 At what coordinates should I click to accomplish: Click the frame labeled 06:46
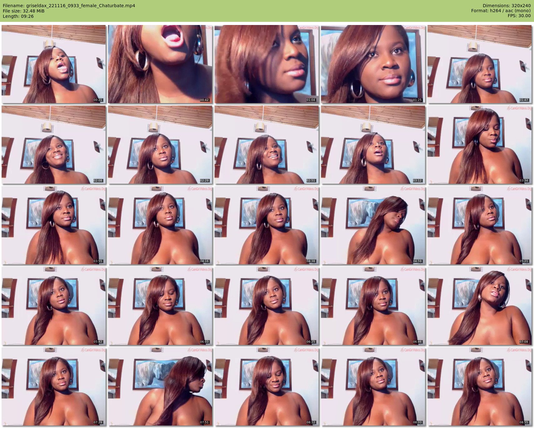click(x=373, y=306)
